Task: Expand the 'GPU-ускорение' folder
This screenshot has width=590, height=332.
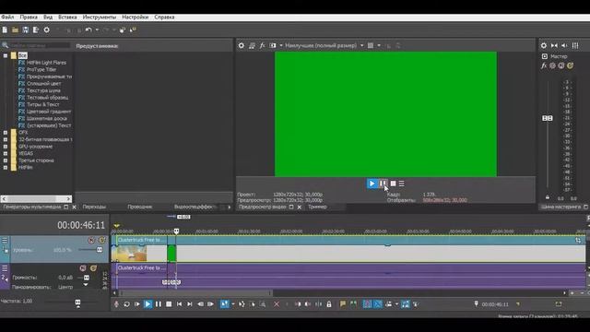Action: (6, 147)
